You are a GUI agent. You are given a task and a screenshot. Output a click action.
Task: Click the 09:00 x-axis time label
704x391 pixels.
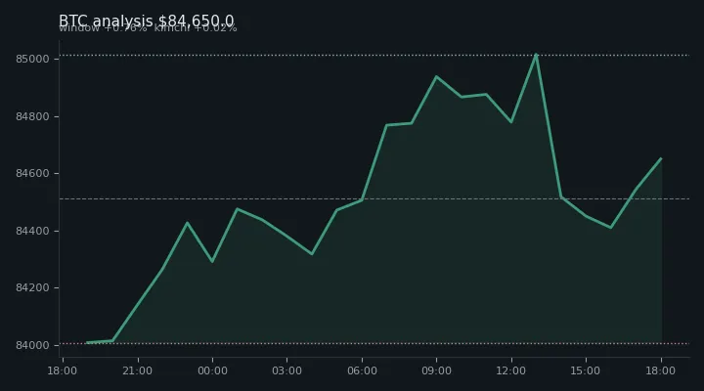pyautogui.click(x=436, y=370)
